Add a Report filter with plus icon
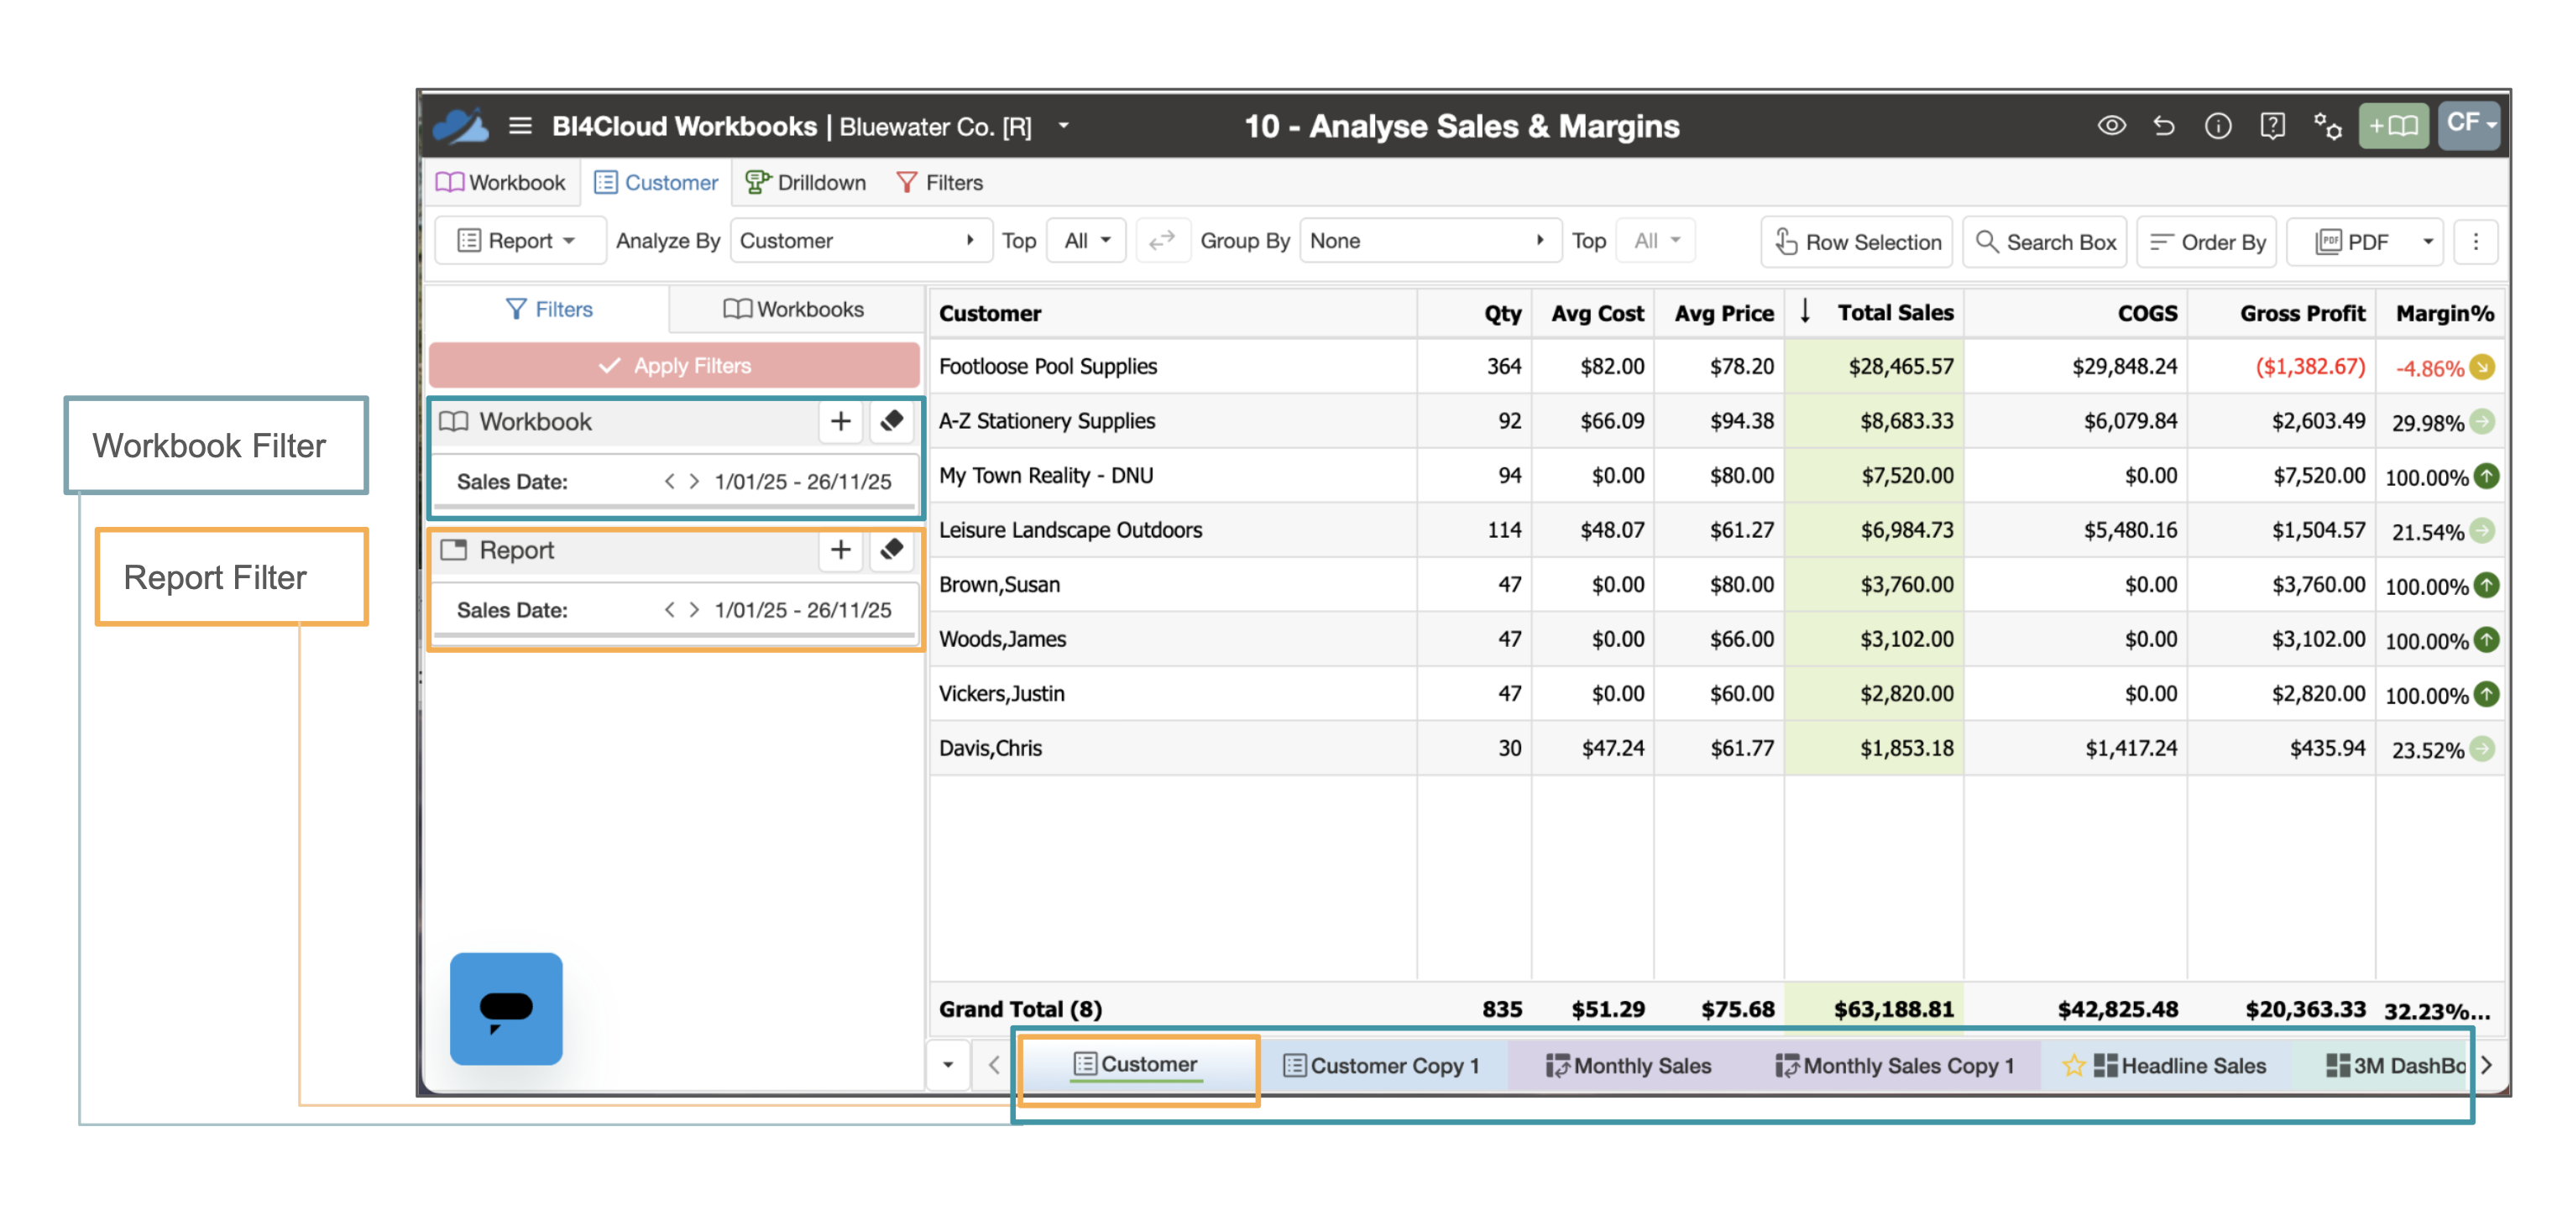 [840, 550]
